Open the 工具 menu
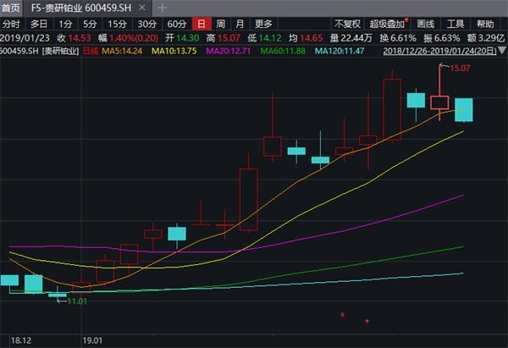 tap(456, 24)
